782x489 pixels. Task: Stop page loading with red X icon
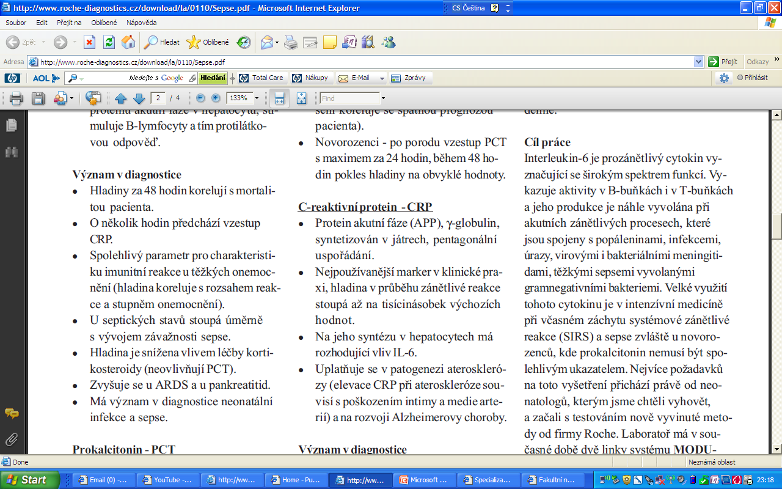pyautogui.click(x=89, y=42)
